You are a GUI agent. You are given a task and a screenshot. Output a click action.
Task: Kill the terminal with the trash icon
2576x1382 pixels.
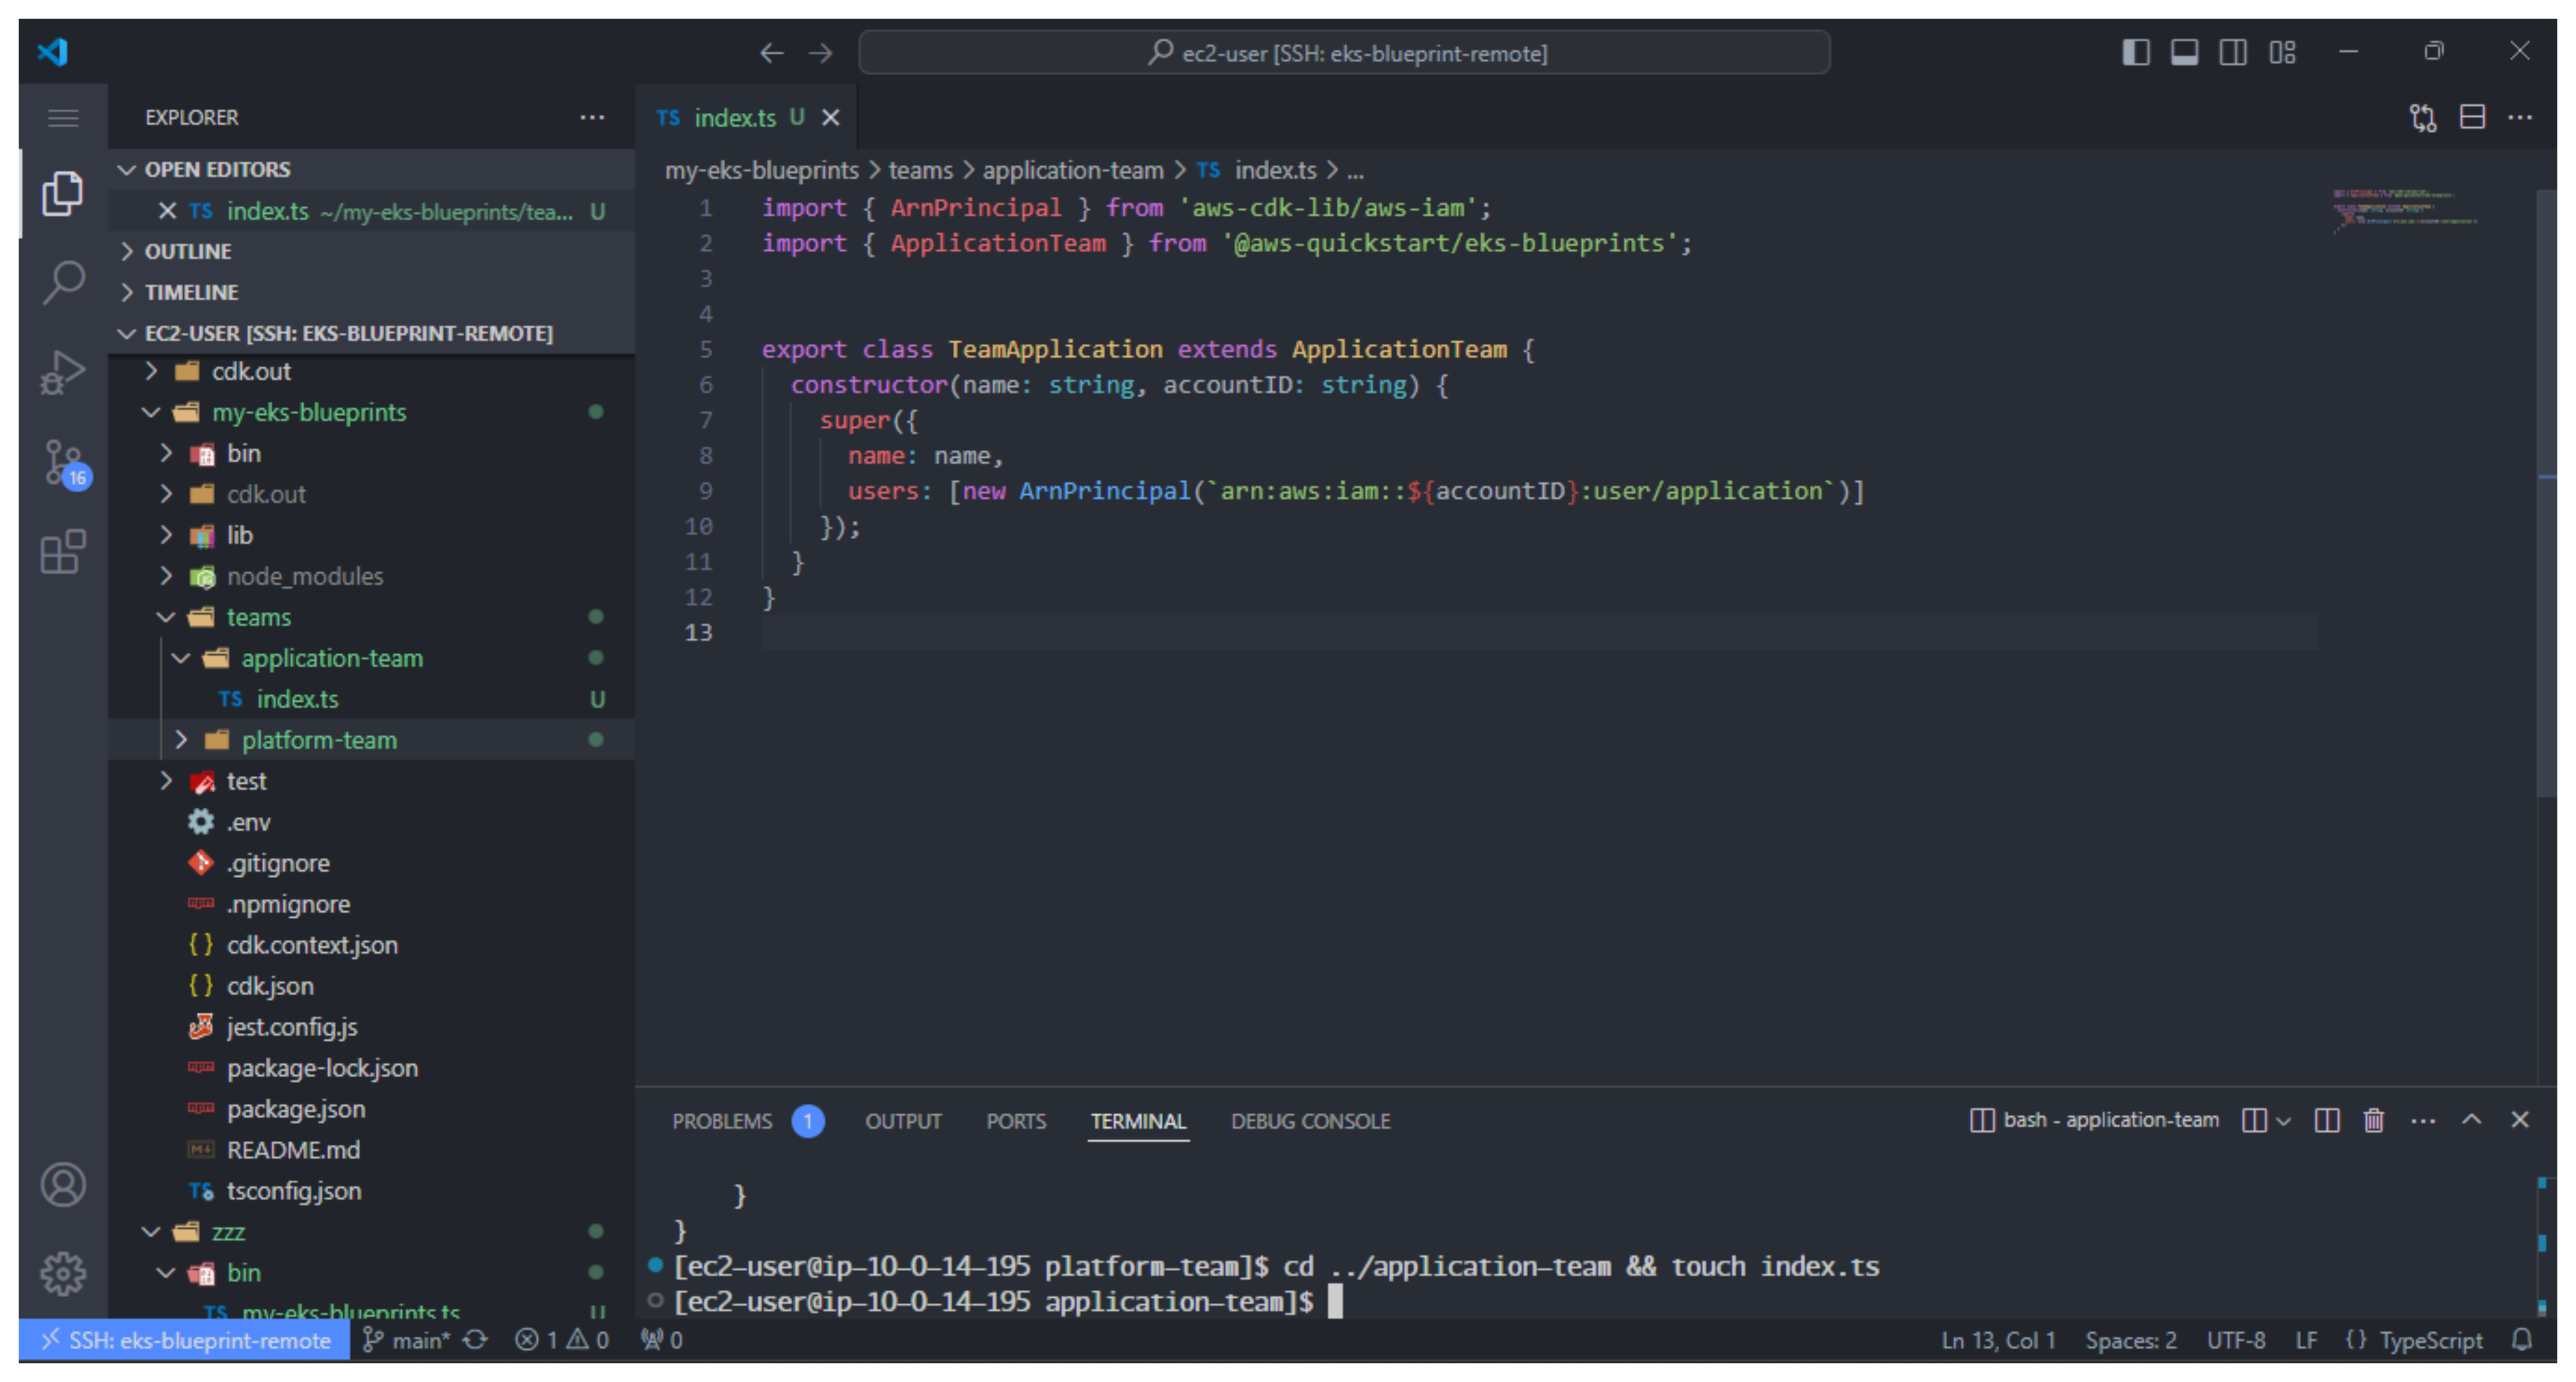click(2374, 1121)
